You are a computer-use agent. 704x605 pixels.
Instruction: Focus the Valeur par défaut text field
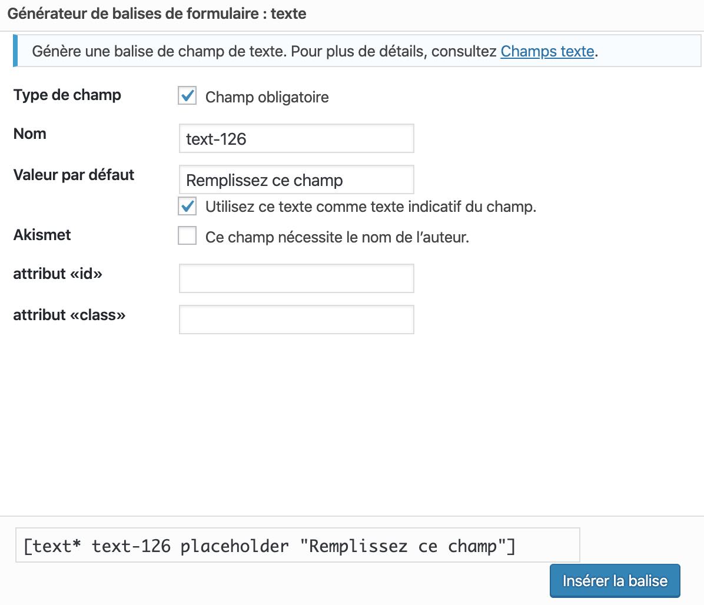[296, 179]
